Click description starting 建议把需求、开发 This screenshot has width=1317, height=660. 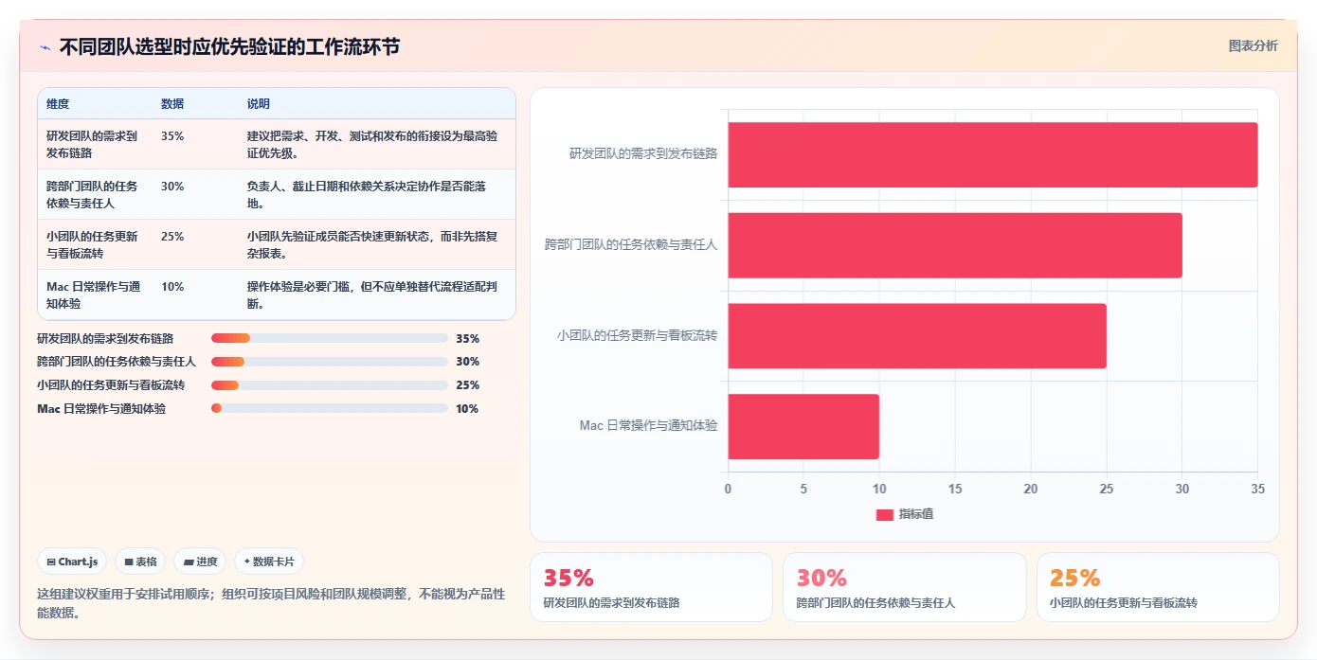click(372, 144)
